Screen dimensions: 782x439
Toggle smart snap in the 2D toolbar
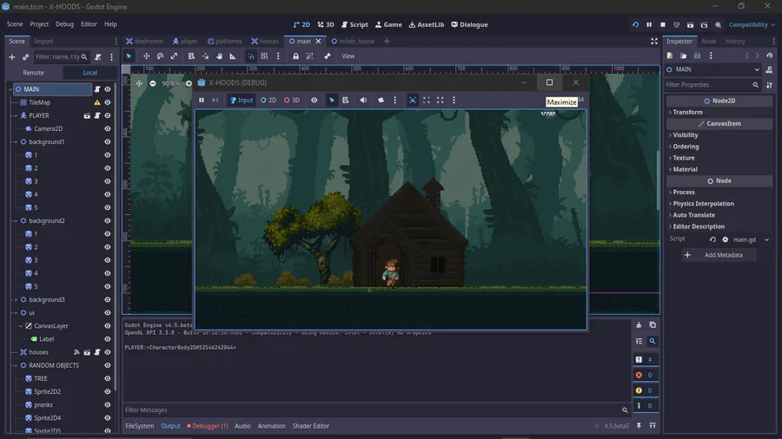251,56
